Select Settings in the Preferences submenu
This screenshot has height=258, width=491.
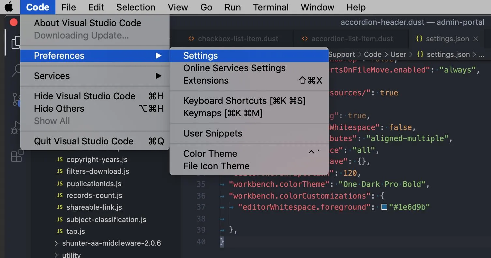click(201, 56)
